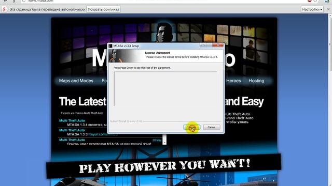Open the 'Настройки' dropdown in translate bar
This screenshot has height=186, width=332.
point(312,9)
